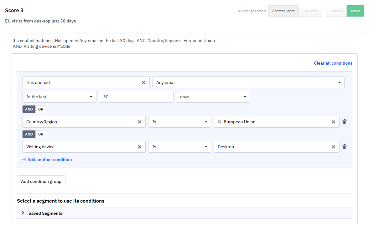Image resolution: width=374 pixels, height=226 pixels.
Task: Select the Contact Score tab
Action: (x=283, y=11)
